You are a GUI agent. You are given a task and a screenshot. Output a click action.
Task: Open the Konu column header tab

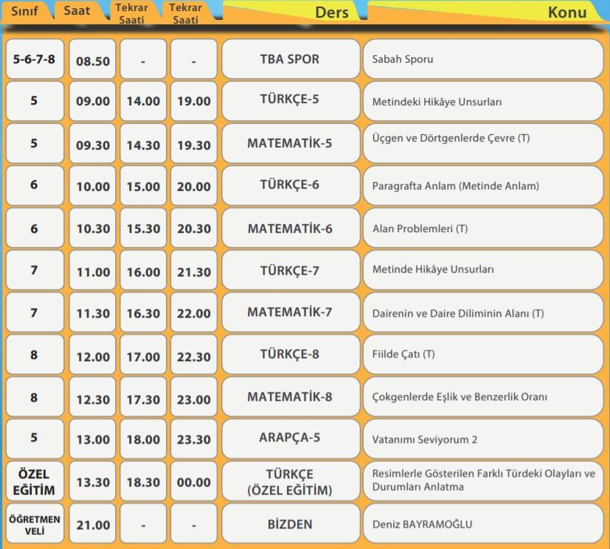[486, 12]
